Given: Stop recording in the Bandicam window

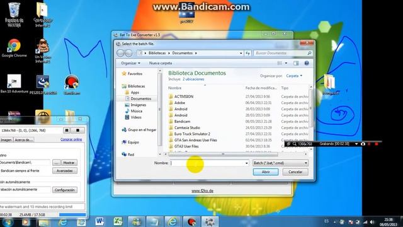Looking at the screenshot, I should pos(77,131).
